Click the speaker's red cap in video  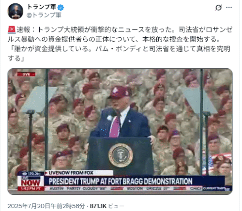click(x=119, y=92)
